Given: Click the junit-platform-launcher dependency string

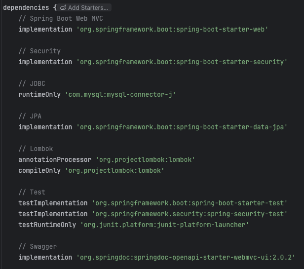Looking at the screenshot, I should 165,225.
